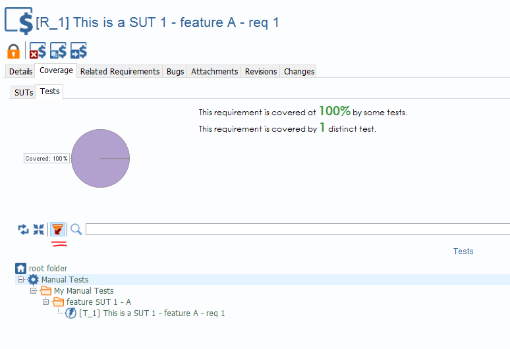510x349 pixels.
Task: Switch to the Related Requirements tab
Action: (x=120, y=72)
